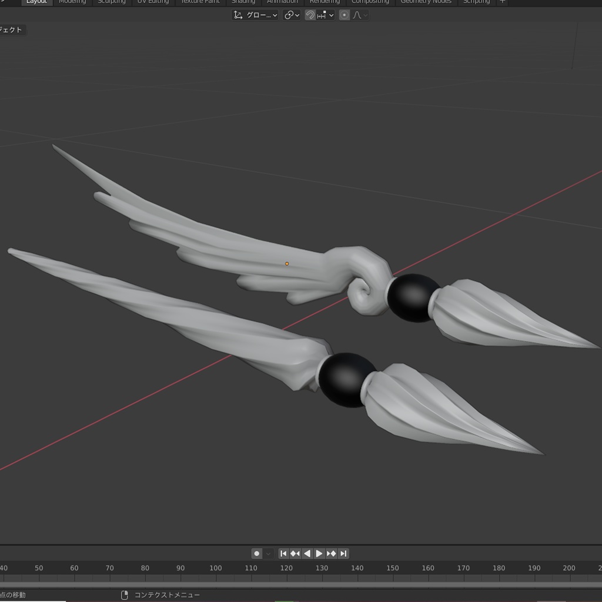Open the auto keyframing options dropdown
This screenshot has width=602, height=602.
click(268, 553)
